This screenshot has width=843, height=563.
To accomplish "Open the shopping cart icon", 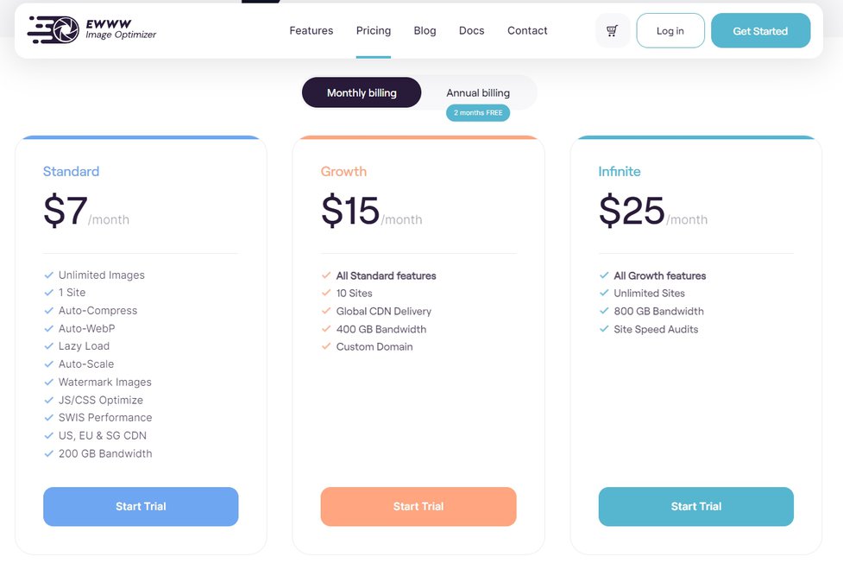I will pyautogui.click(x=612, y=31).
